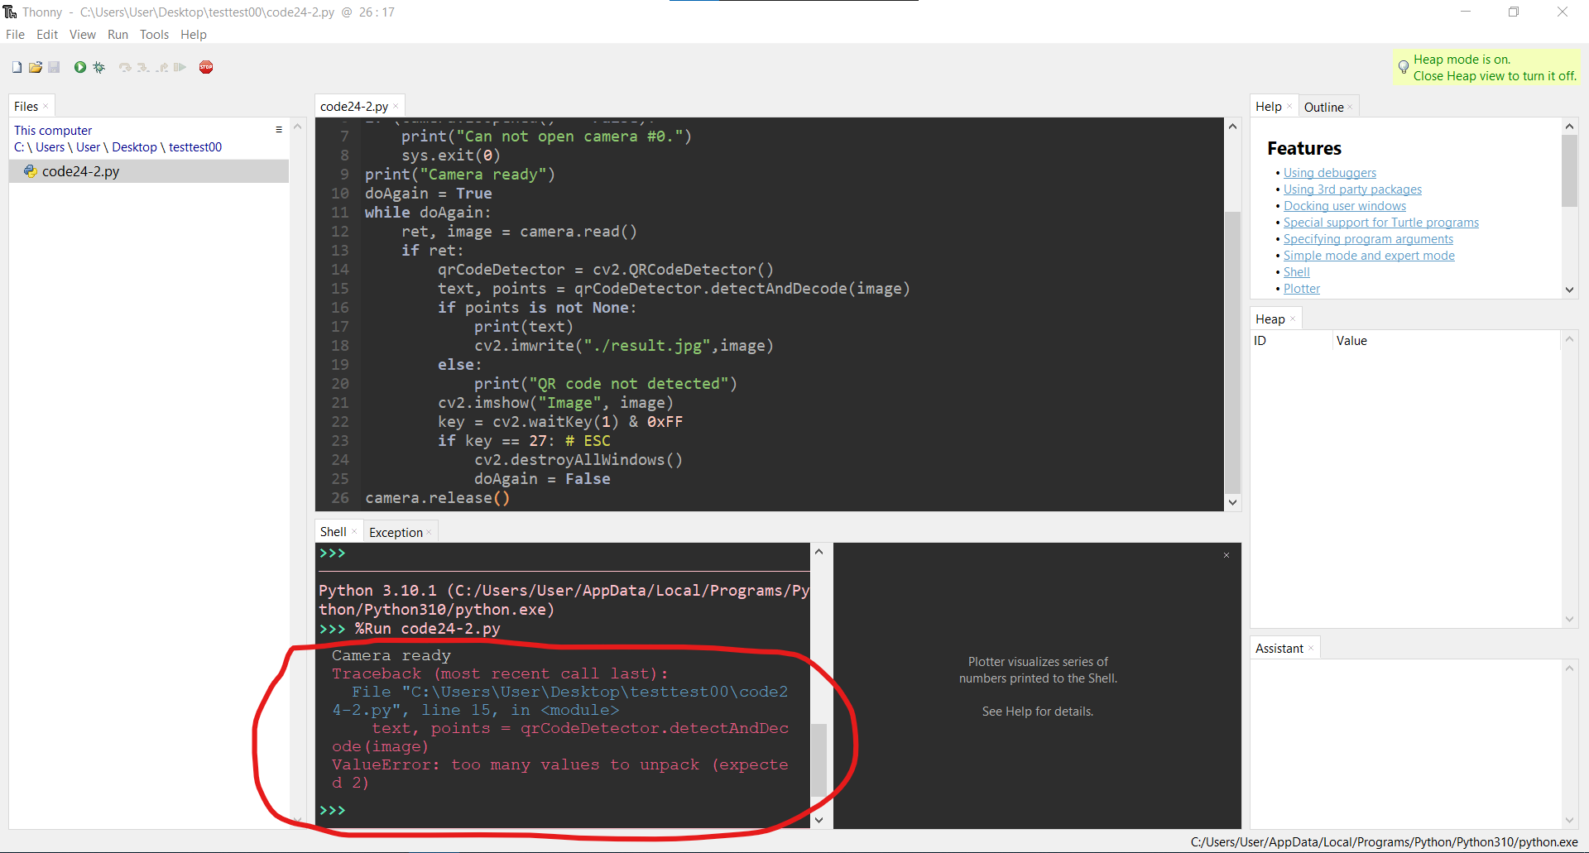Open the File menu
Image resolution: width=1589 pixels, height=853 pixels.
(15, 35)
